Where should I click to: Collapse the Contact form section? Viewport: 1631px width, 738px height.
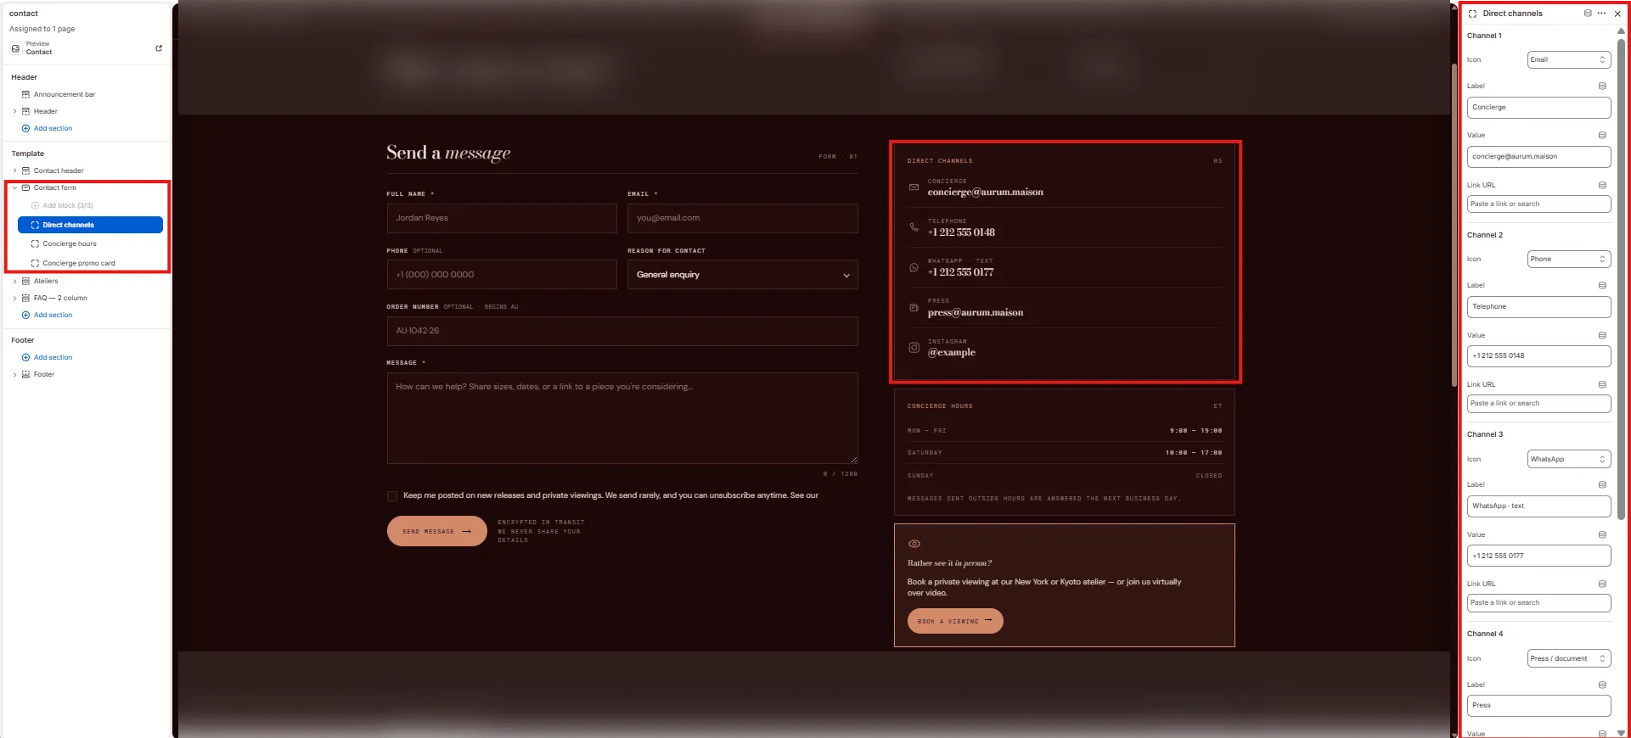pos(14,187)
